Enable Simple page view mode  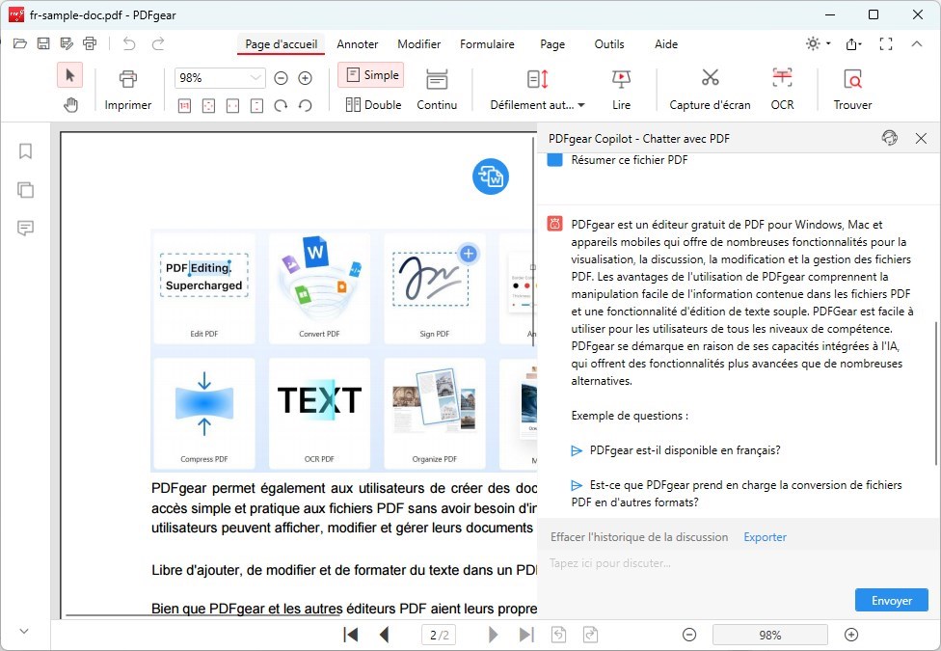(x=371, y=75)
